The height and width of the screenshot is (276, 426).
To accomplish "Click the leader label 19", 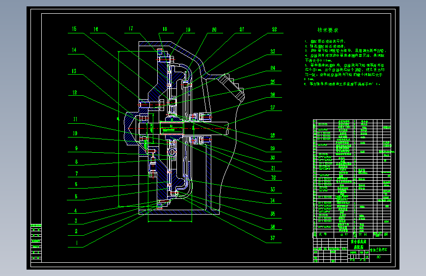I will click(x=188, y=29).
